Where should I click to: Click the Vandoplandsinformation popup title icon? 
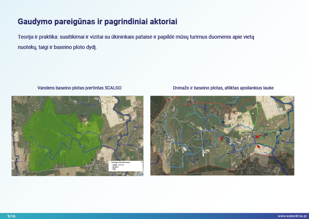click(x=110, y=162)
